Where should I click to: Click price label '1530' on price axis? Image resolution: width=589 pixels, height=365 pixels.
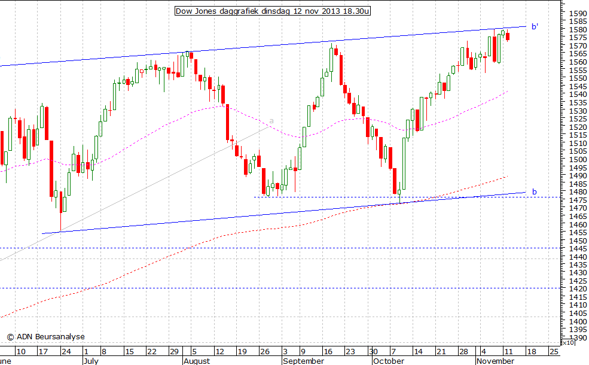click(x=578, y=111)
